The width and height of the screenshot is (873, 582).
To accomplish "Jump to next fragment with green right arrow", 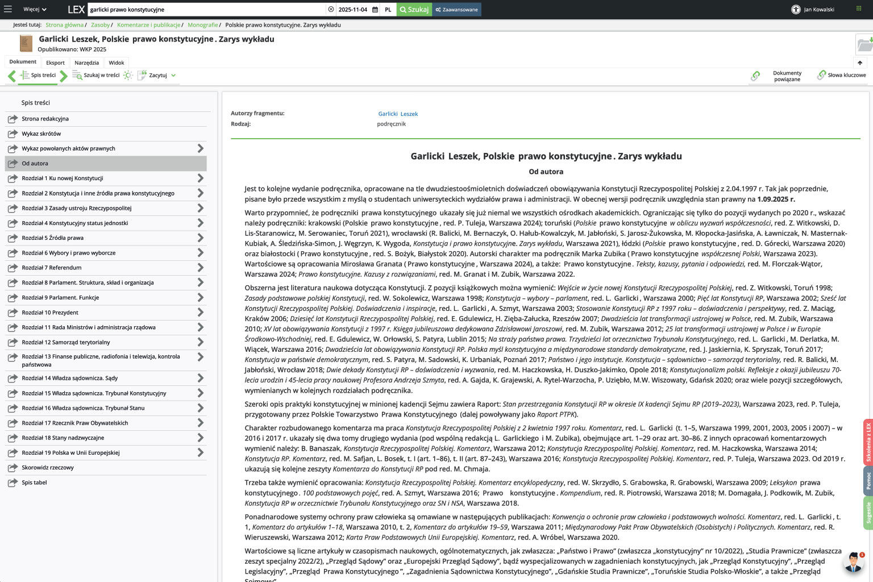I will coord(64,76).
